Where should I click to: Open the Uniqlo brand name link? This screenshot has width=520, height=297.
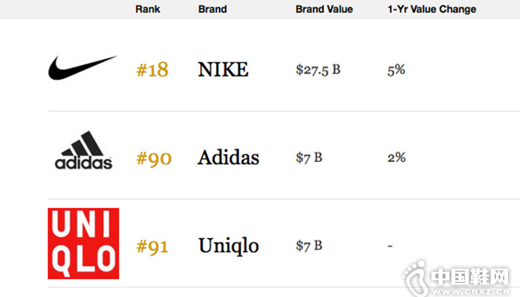click(229, 247)
